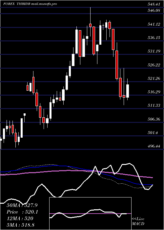This screenshot has height=230, width=164.
Task: Click the 546.08 price axis label
Action: coord(154,11)
